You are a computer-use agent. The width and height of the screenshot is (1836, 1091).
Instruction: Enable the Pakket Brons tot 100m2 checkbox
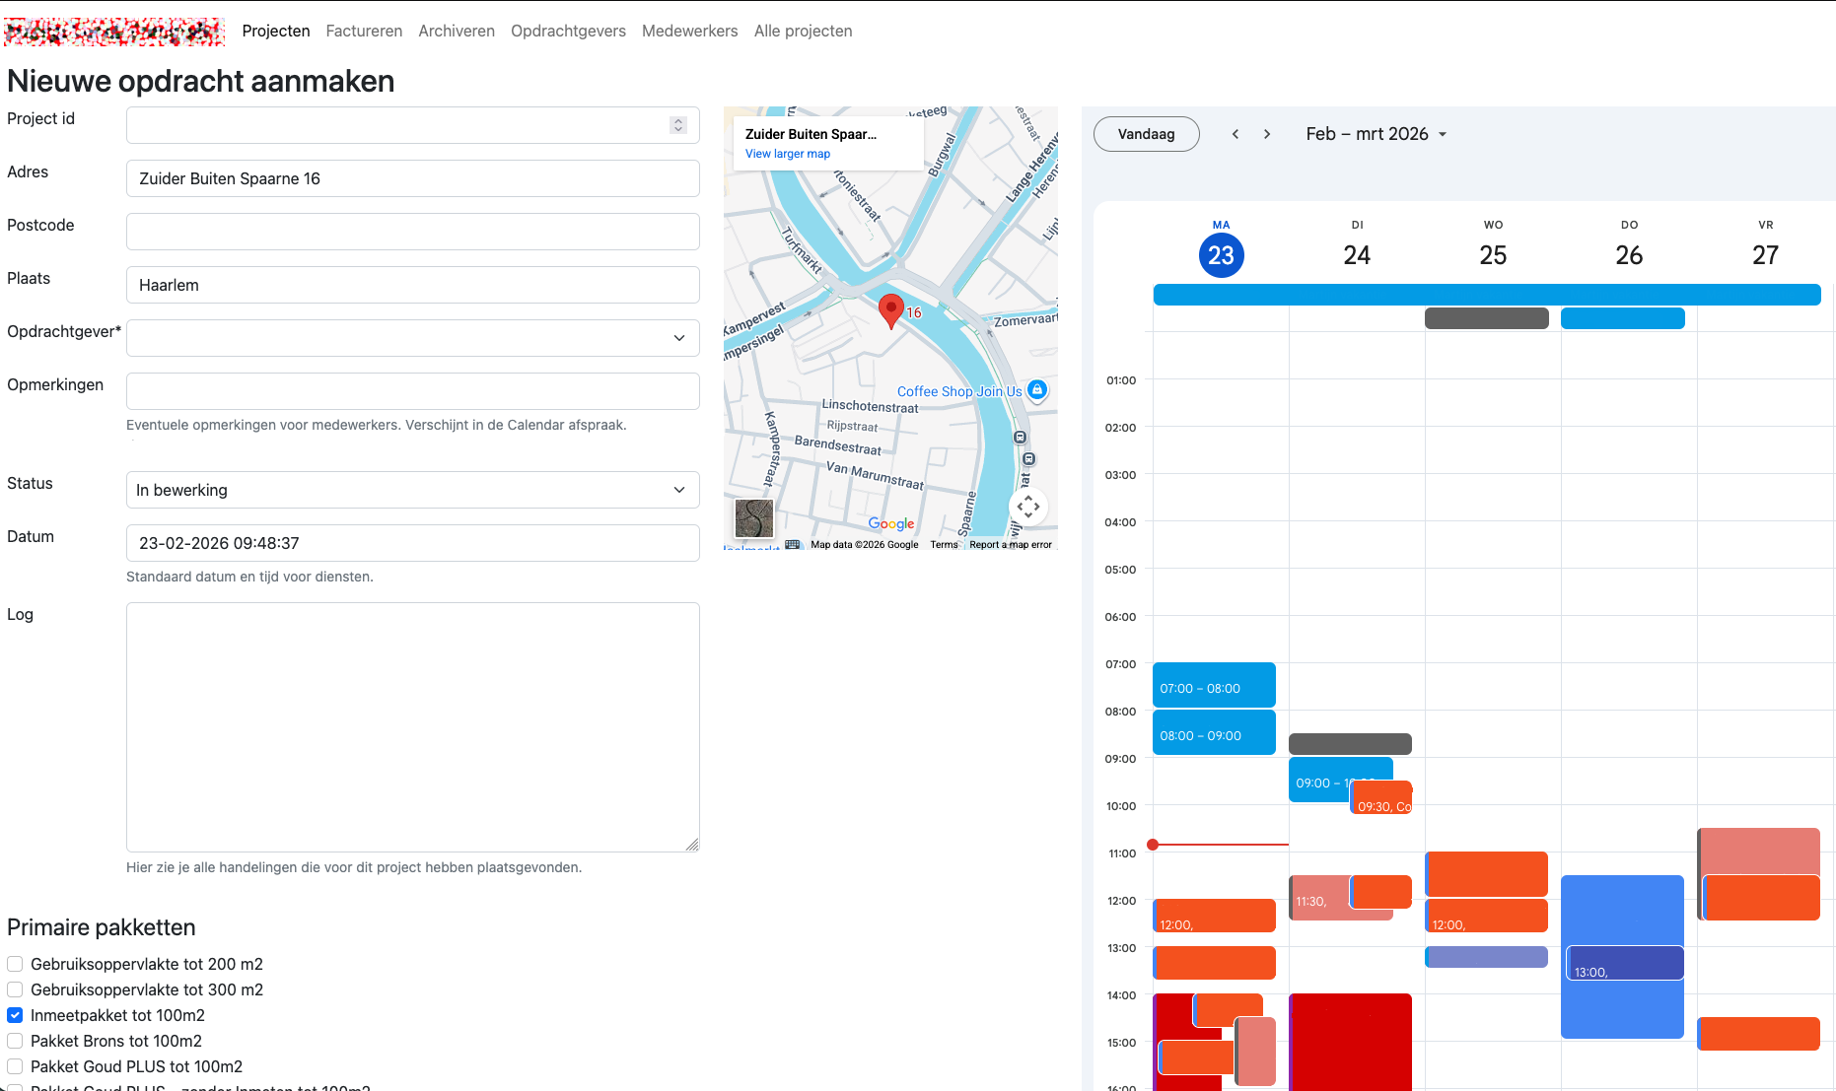(15, 1041)
